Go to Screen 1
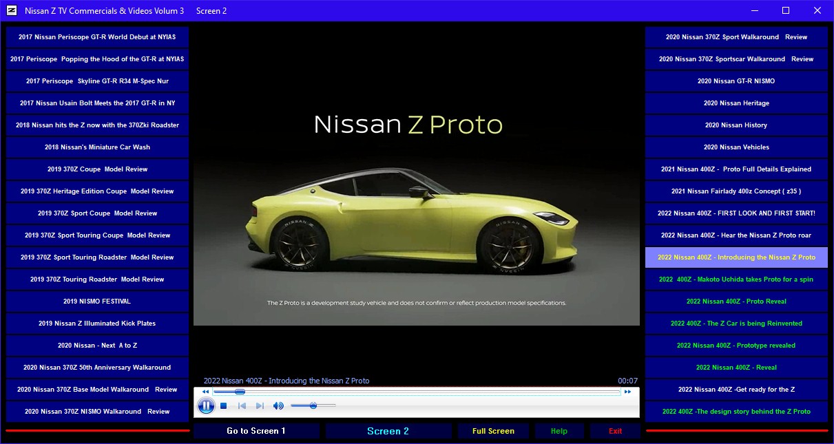Image resolution: width=834 pixels, height=444 pixels. tap(257, 431)
